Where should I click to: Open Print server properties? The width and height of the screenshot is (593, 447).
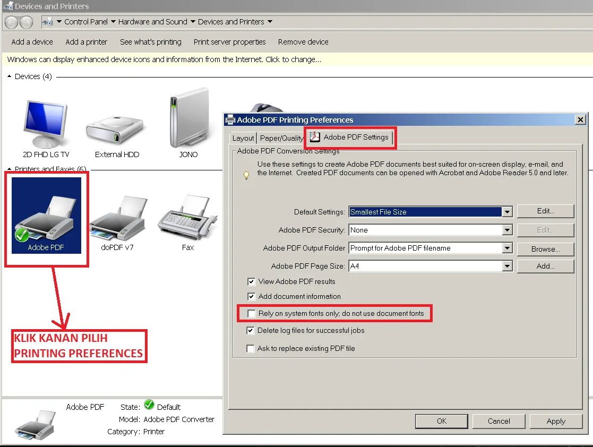click(229, 42)
